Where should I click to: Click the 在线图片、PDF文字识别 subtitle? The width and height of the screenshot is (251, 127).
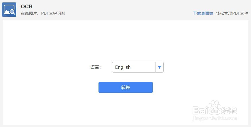coord(43,13)
